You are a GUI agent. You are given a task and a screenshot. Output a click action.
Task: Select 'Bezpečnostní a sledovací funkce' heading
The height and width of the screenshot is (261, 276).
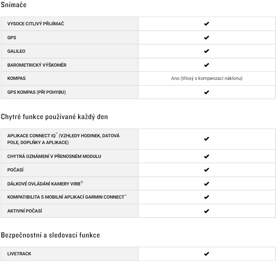(x=50, y=235)
